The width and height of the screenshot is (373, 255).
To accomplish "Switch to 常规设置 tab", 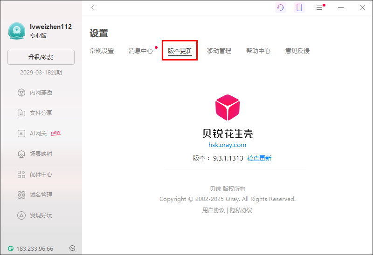I will pos(102,51).
